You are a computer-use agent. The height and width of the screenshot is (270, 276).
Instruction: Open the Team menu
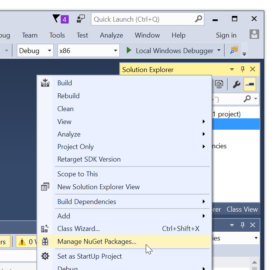[x=30, y=35]
